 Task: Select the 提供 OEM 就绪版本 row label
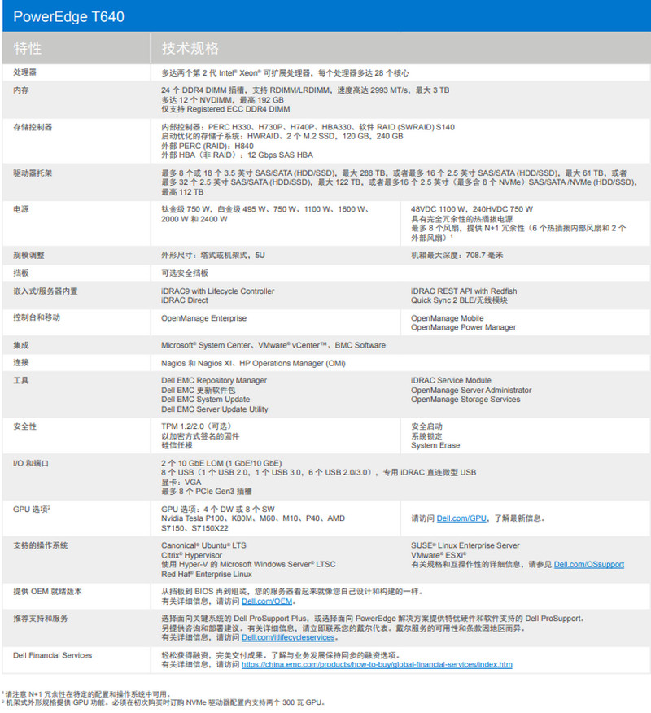point(47,591)
